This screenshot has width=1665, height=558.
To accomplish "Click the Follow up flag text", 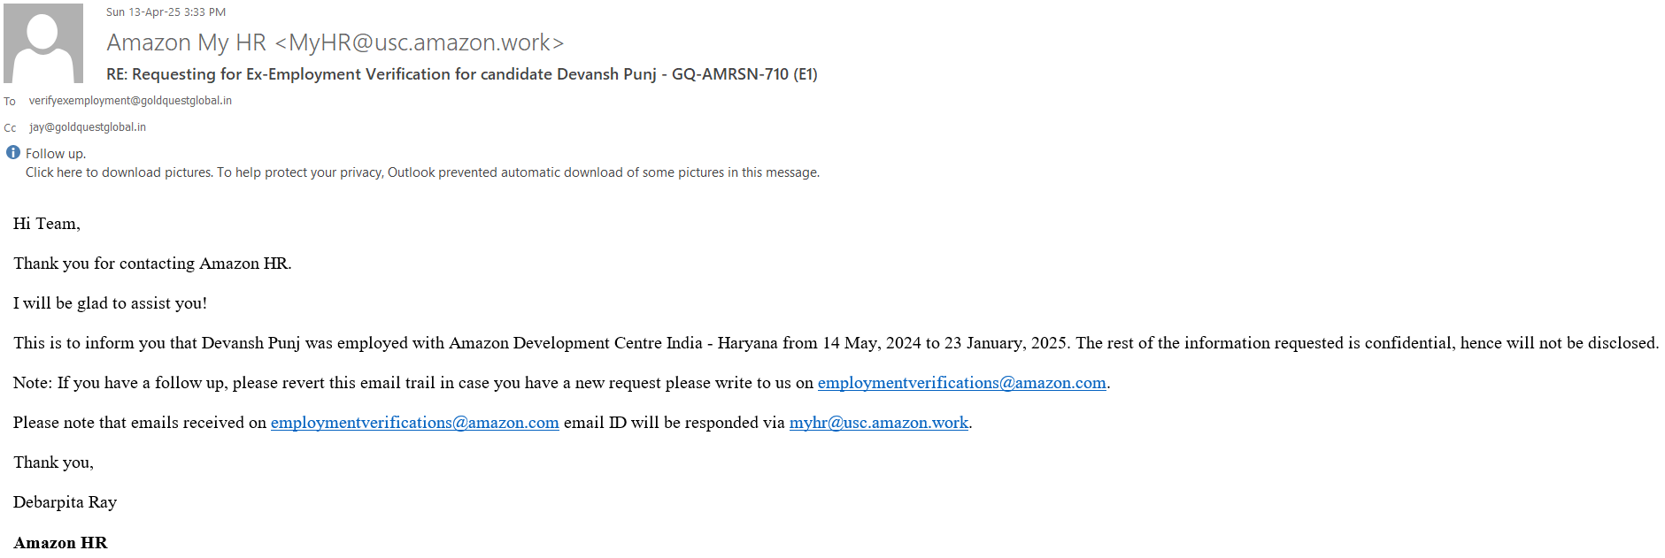I will (56, 154).
